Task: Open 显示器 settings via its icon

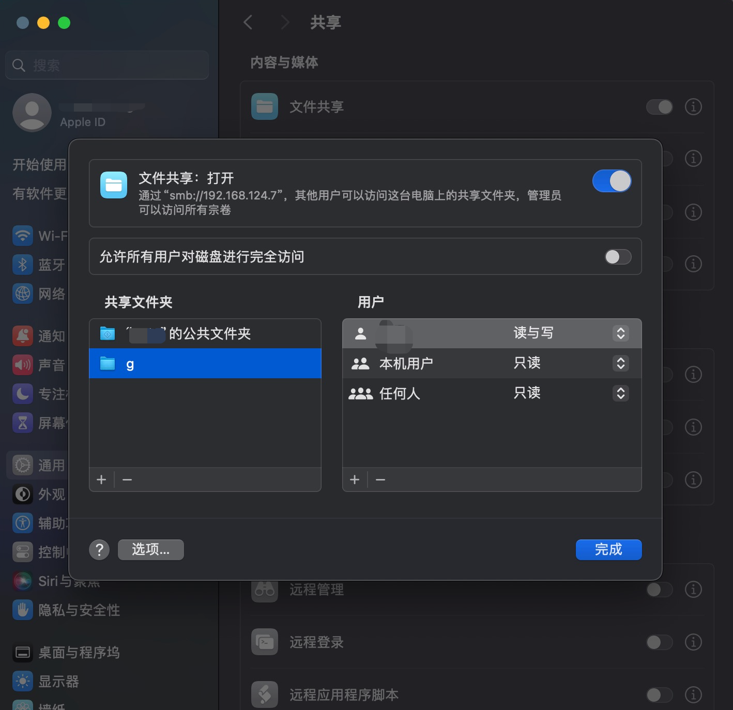Action: tap(23, 681)
